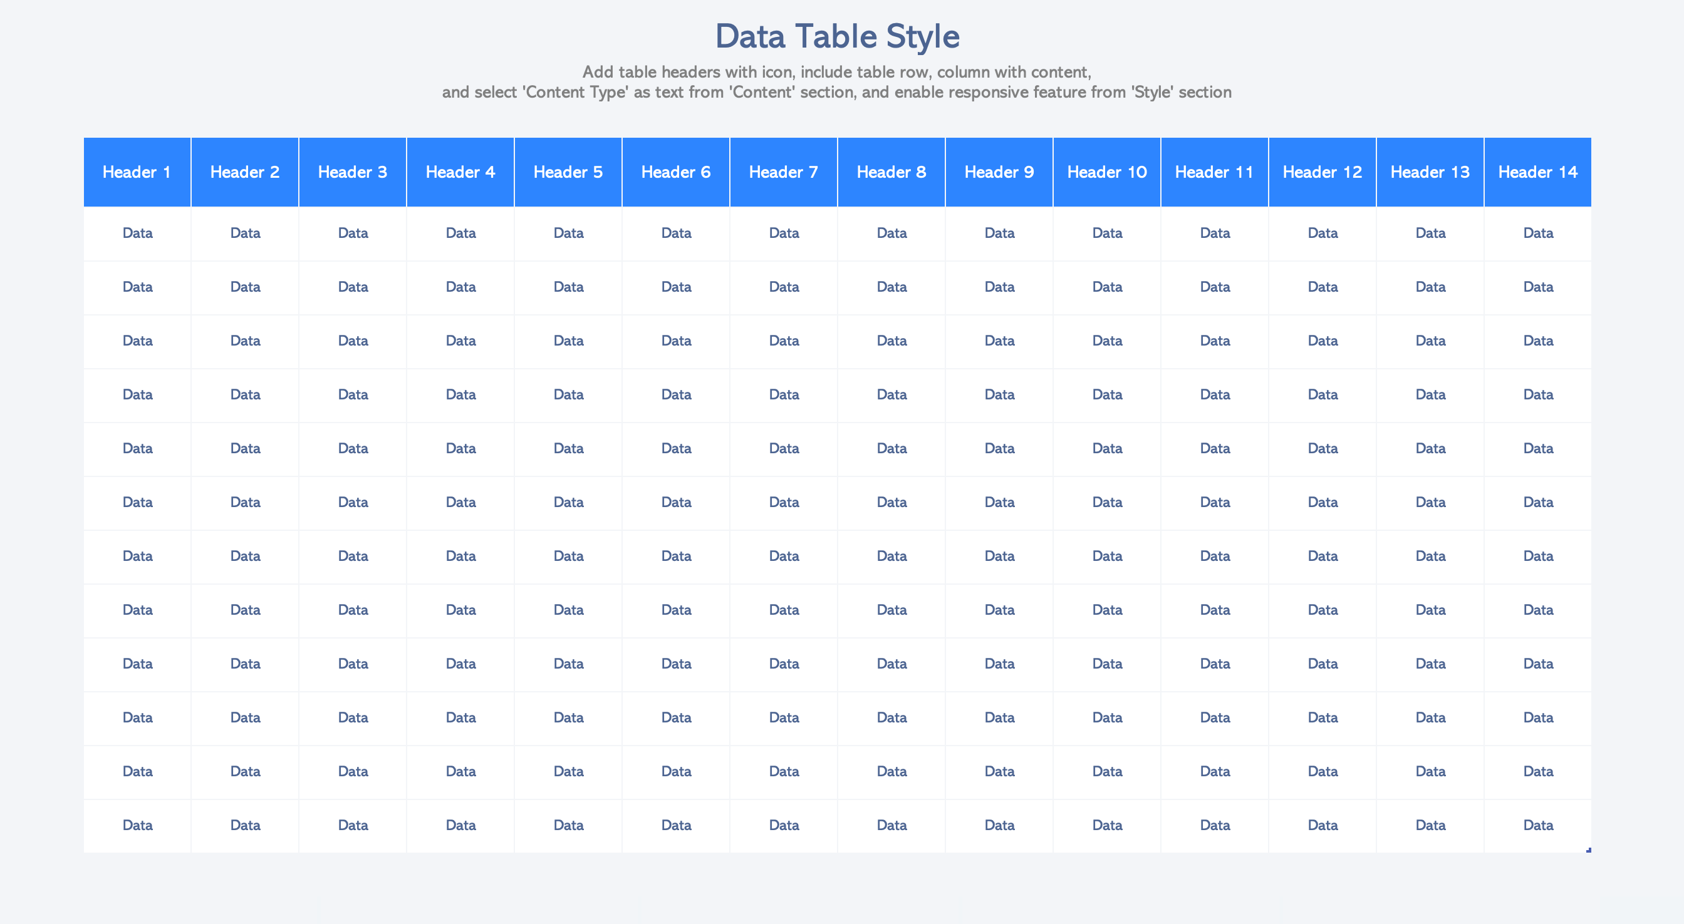Viewport: 1684px width, 924px height.
Task: Click second row Data cell under Header 4
Action: point(460,287)
